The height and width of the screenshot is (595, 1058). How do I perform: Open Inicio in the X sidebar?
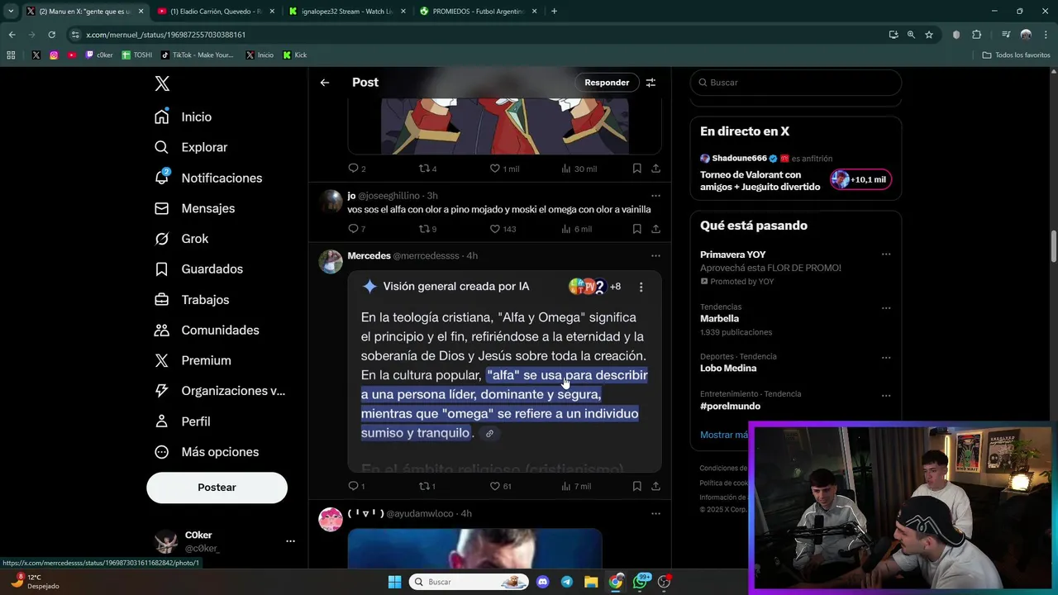[183, 117]
